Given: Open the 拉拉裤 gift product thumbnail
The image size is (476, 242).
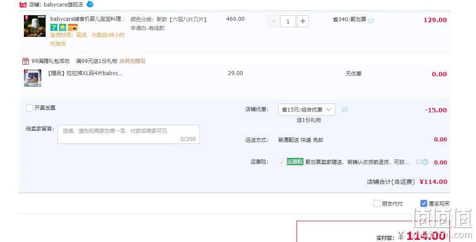Looking at the screenshot, I should point(33,78).
